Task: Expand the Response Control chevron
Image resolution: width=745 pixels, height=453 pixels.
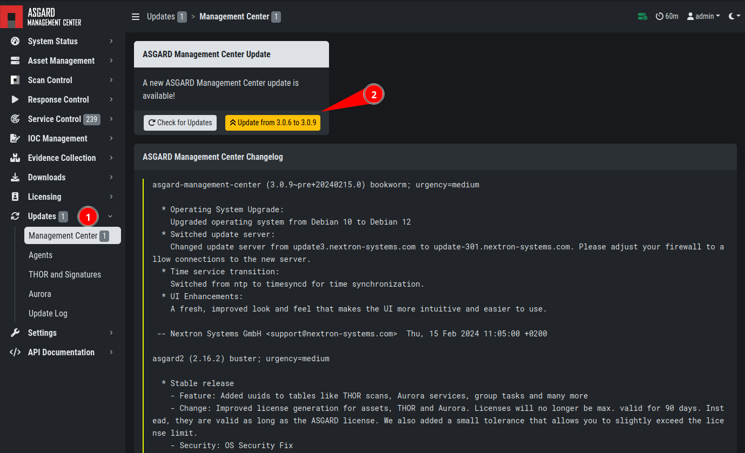Action: pyautogui.click(x=111, y=99)
